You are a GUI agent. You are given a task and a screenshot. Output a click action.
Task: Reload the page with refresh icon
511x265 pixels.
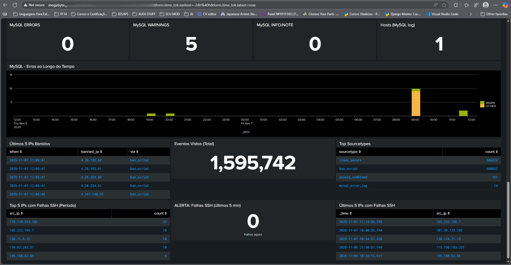click(x=15, y=5)
